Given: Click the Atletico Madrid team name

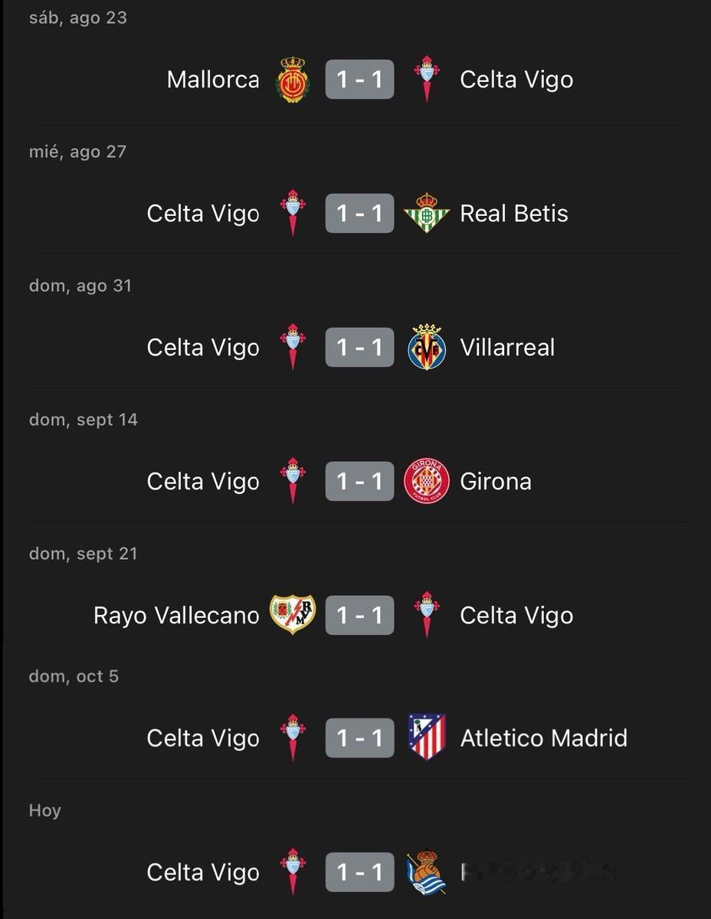Looking at the screenshot, I should click(543, 737).
